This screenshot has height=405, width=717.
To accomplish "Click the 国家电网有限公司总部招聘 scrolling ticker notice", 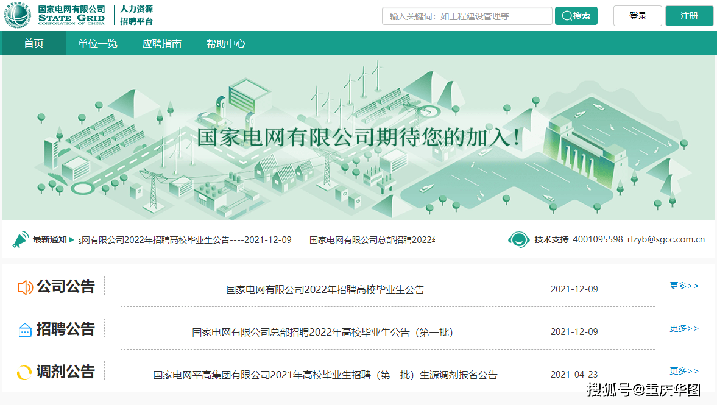I will 372,240.
